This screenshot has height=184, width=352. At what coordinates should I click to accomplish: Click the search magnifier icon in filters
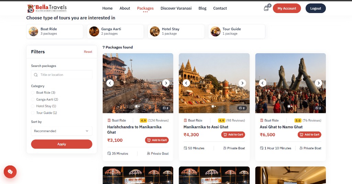click(x=36, y=75)
